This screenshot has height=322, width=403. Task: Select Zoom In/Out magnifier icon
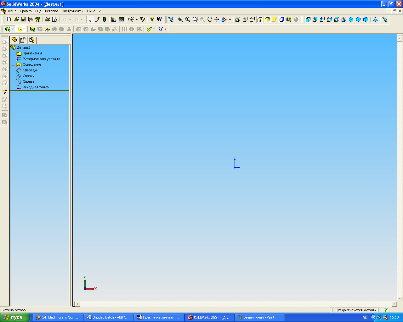tap(195, 19)
